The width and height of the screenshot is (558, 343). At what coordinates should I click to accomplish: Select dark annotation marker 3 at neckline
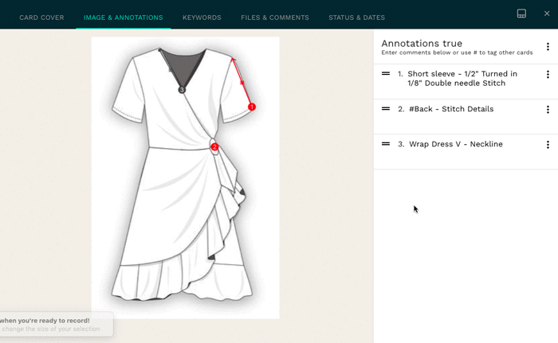click(x=182, y=91)
